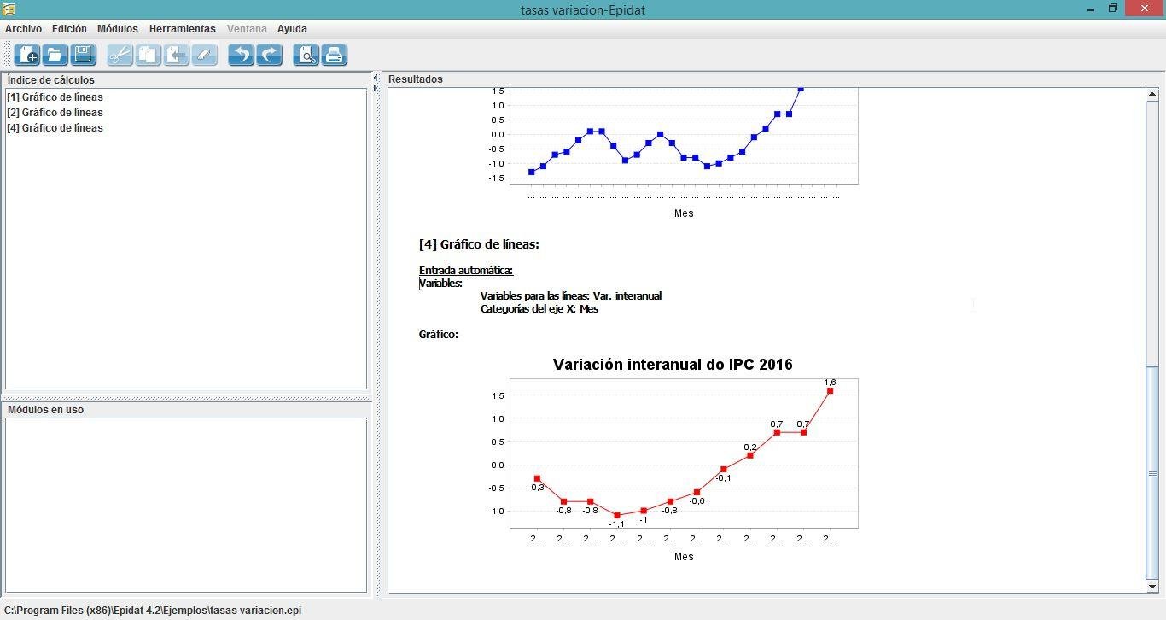Click the Epidat logo in the title bar
Screen dimensions: 1166x620
coord(9,9)
